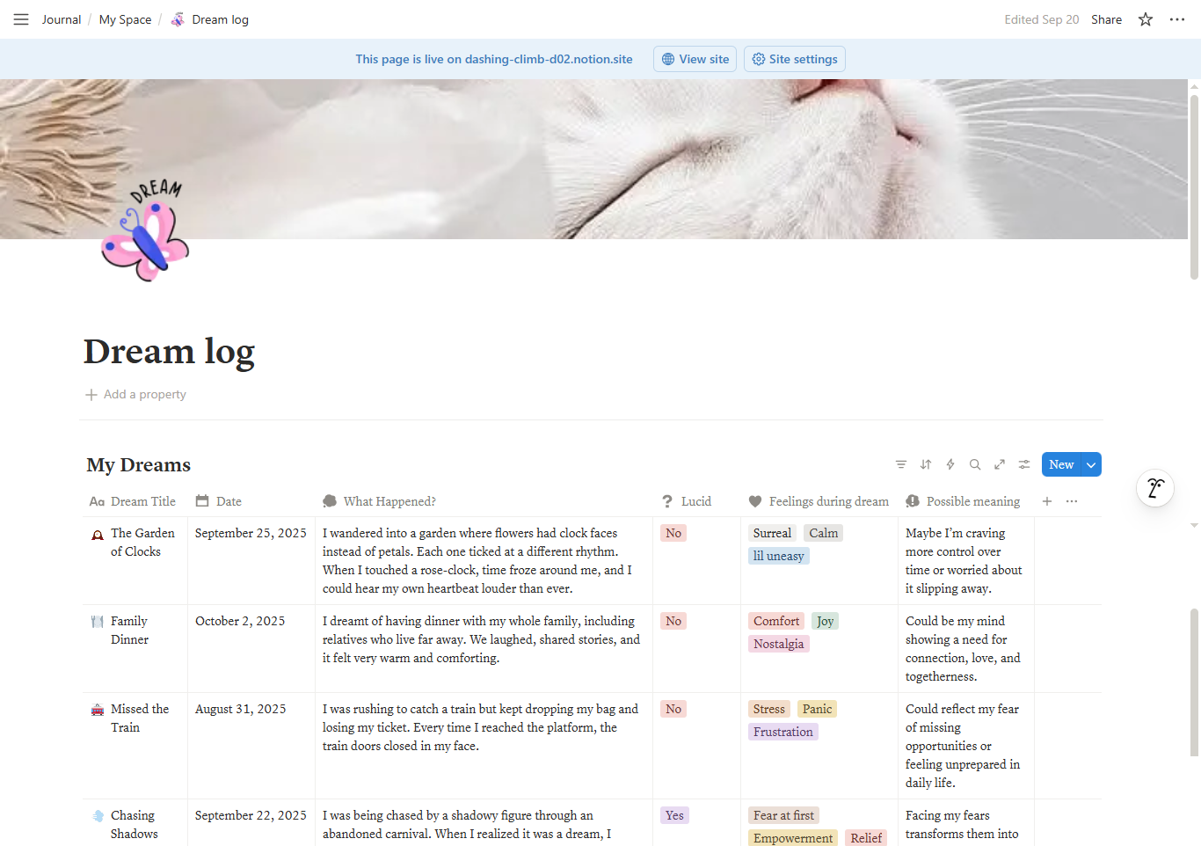Screen dimensions: 1201x846
Task: Open the sort arrows icon
Action: (x=926, y=464)
